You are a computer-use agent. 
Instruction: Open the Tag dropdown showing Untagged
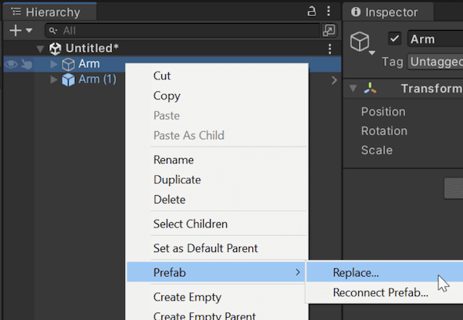pyautogui.click(x=435, y=62)
